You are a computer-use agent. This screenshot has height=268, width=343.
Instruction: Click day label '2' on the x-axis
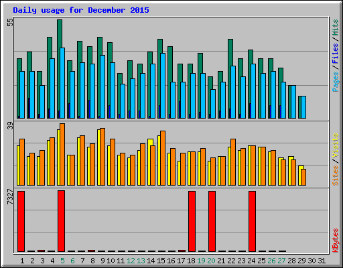(32, 261)
